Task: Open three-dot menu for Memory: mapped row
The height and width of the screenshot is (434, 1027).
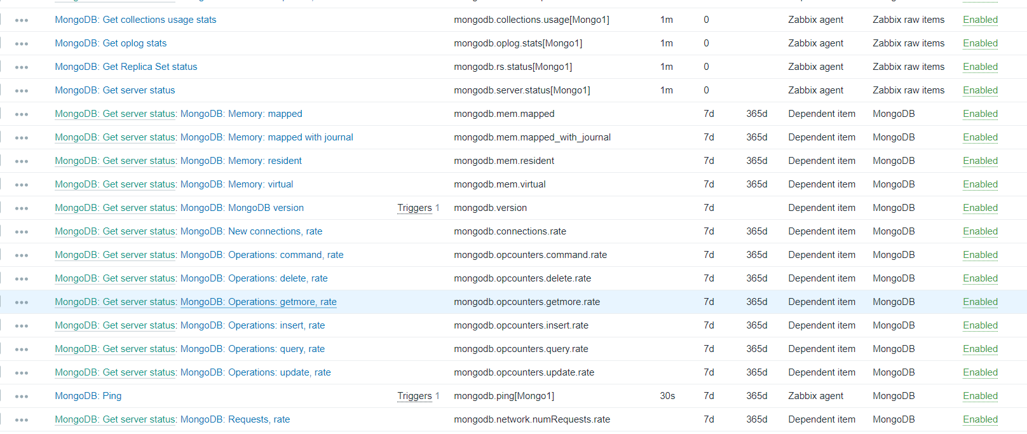Action: 22,114
